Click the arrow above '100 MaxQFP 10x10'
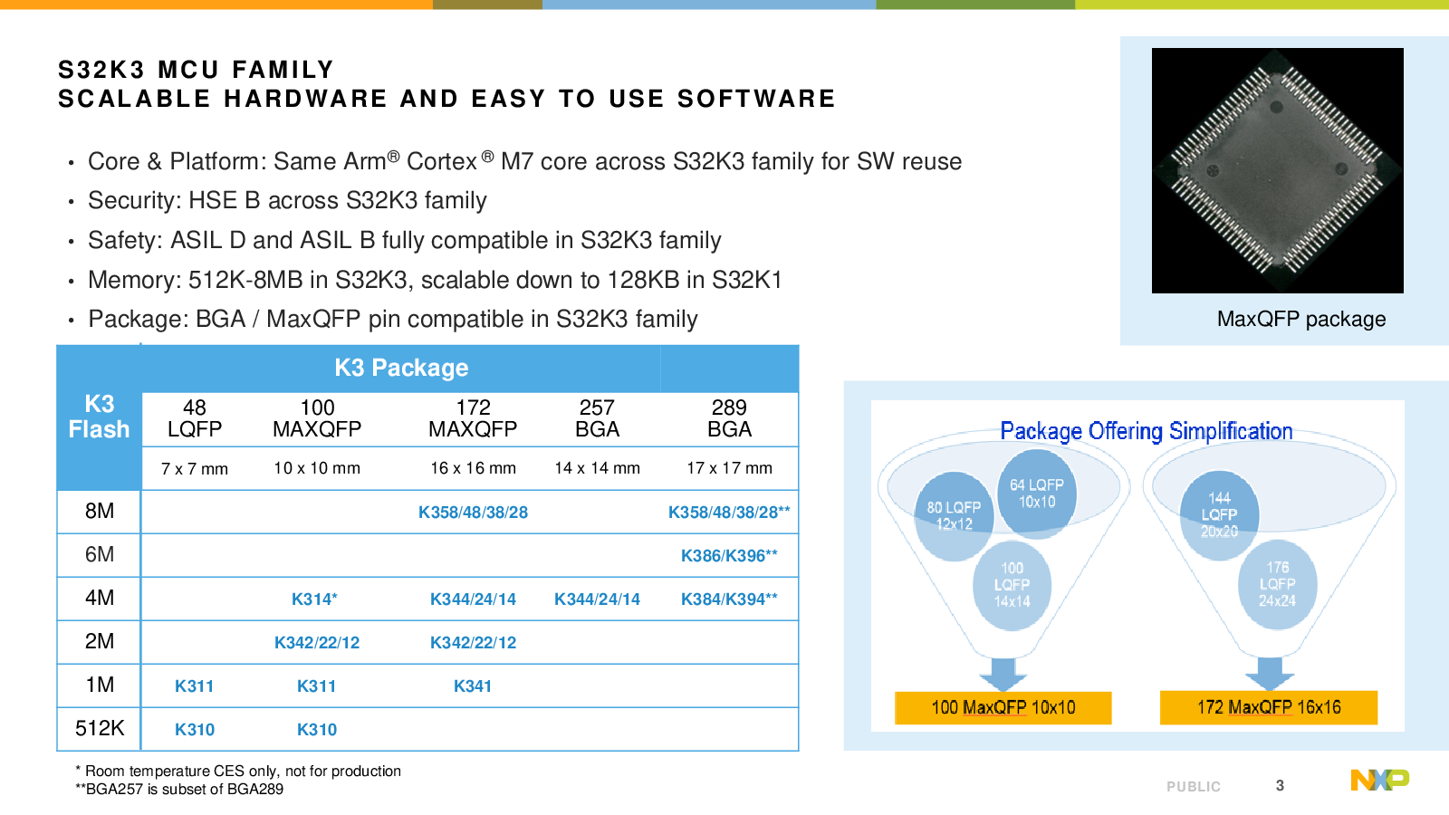 [1003, 675]
